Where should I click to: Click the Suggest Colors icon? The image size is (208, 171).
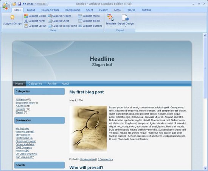26,16
